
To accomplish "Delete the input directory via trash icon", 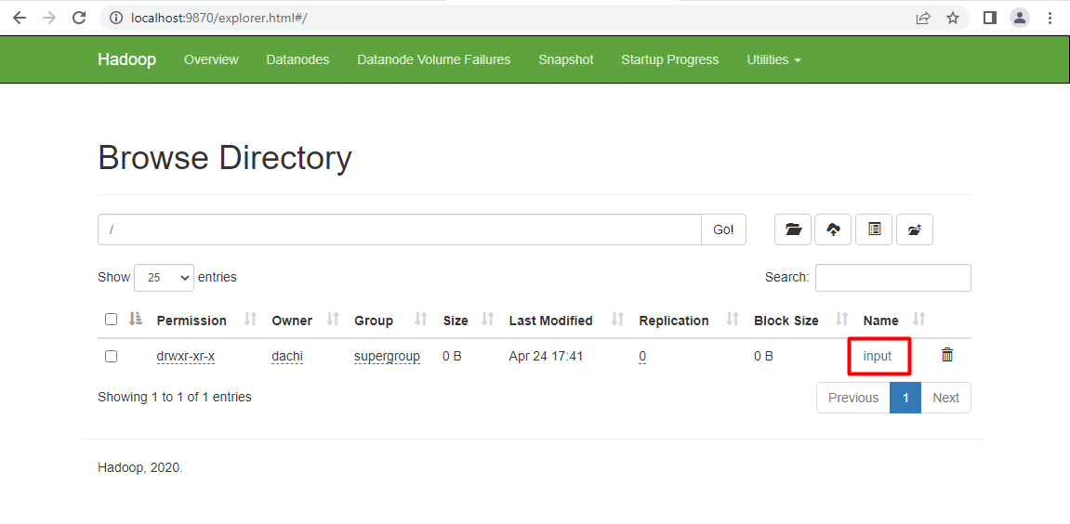I will (946, 355).
